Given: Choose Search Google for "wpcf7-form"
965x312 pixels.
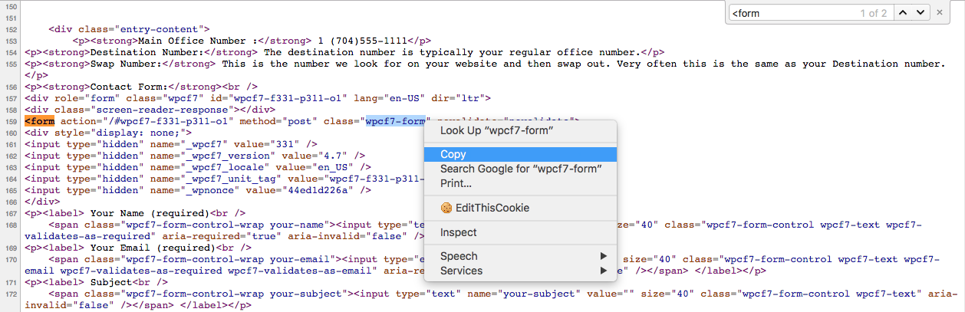Looking at the screenshot, I should [x=520, y=169].
